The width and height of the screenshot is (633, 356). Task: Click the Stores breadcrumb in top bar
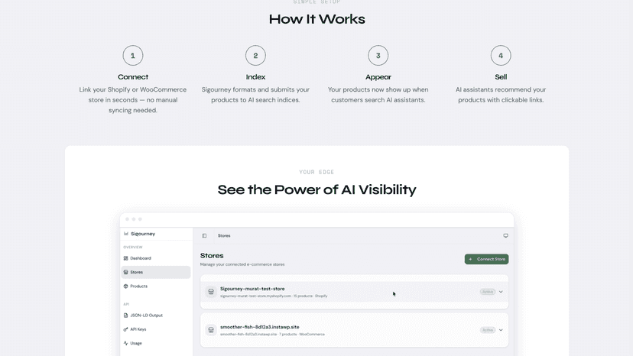224,236
